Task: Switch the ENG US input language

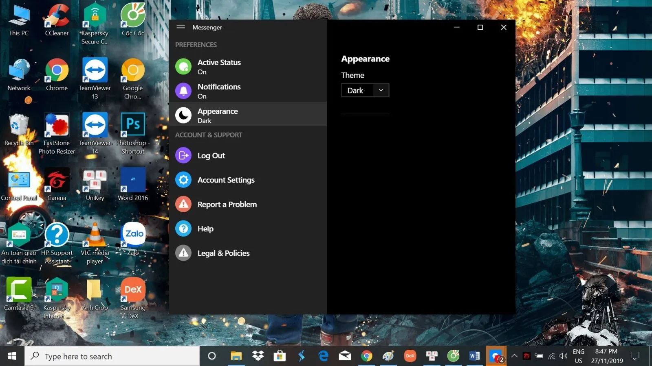Action: (579, 356)
